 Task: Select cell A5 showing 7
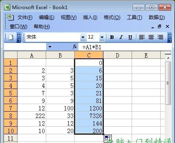click(32, 93)
